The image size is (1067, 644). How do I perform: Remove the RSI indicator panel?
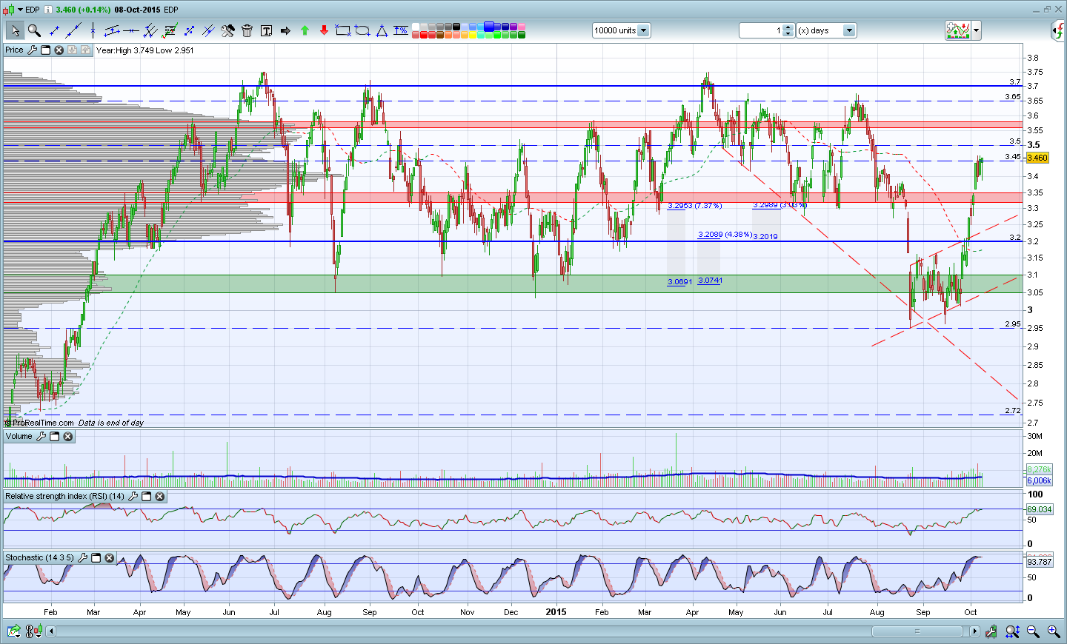pos(159,497)
